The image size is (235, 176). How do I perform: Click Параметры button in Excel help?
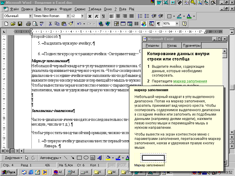click(192, 45)
